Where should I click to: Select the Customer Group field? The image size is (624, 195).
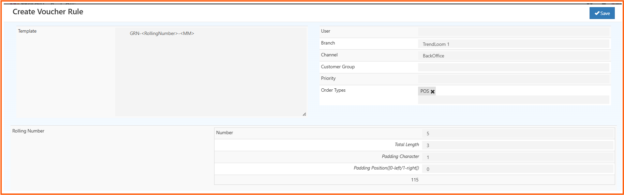513,67
